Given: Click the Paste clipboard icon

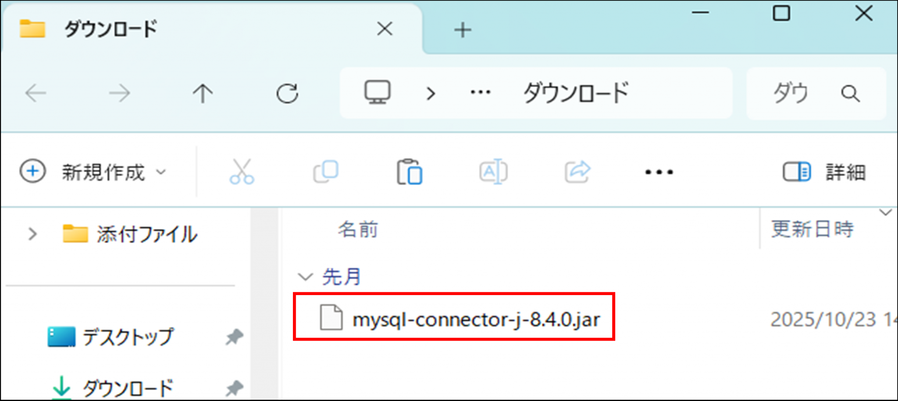Looking at the screenshot, I should point(409,172).
